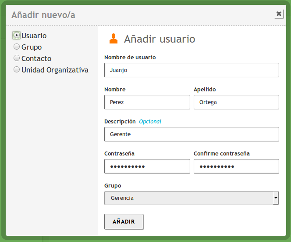291x242 pixels.
Task: Click the Confirme contraseña label text
Action: (x=222, y=154)
